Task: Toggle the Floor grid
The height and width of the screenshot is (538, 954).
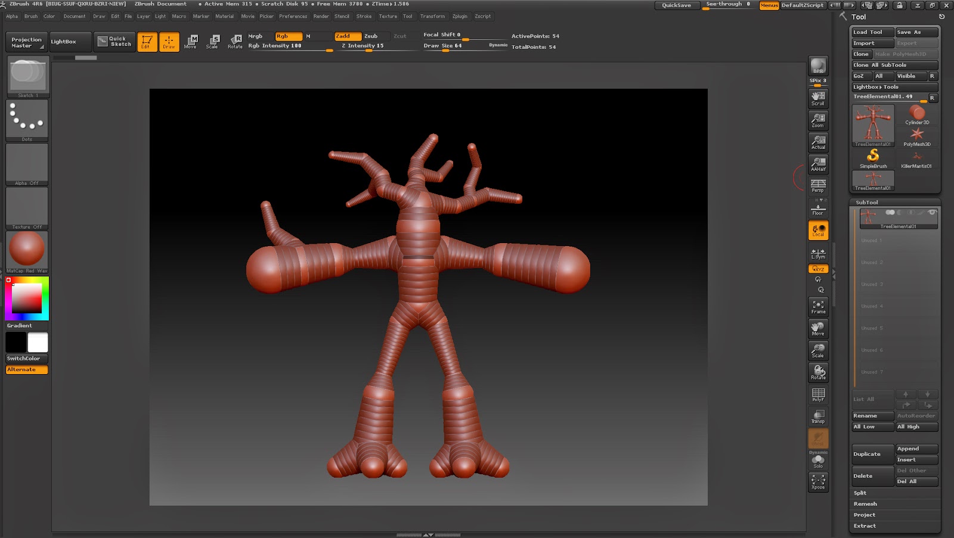Action: click(x=818, y=209)
